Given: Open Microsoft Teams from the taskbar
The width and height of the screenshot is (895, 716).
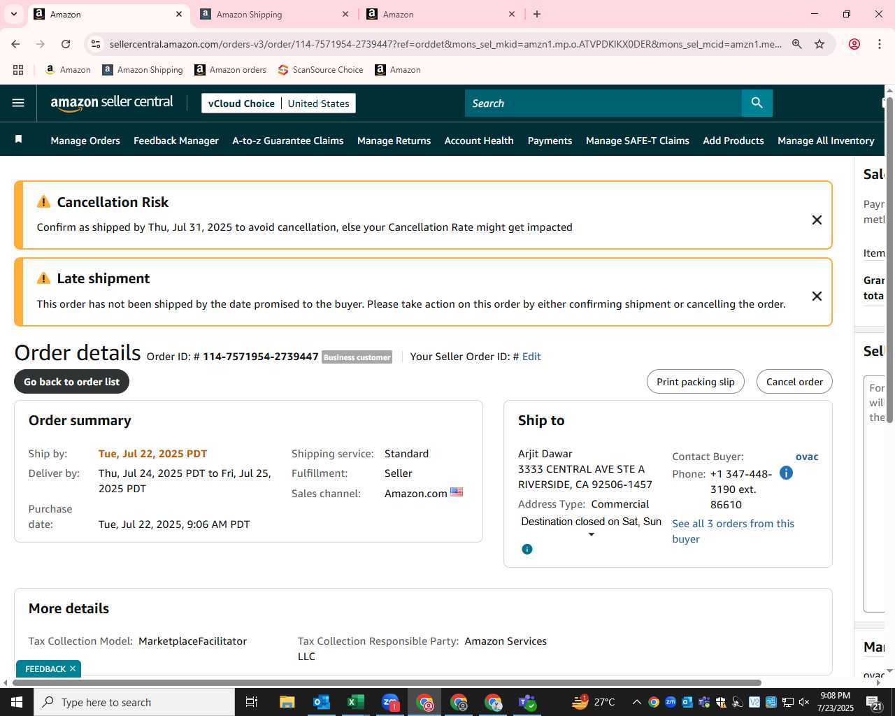Looking at the screenshot, I should click(527, 702).
